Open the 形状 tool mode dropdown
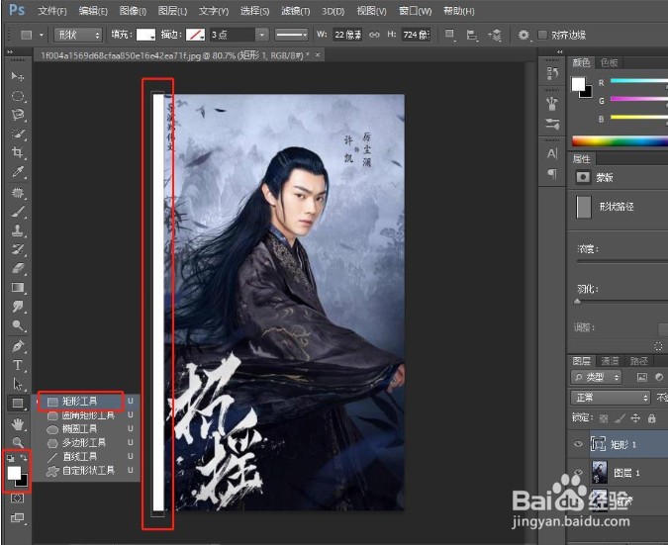This screenshot has width=668, height=545. 79,35
